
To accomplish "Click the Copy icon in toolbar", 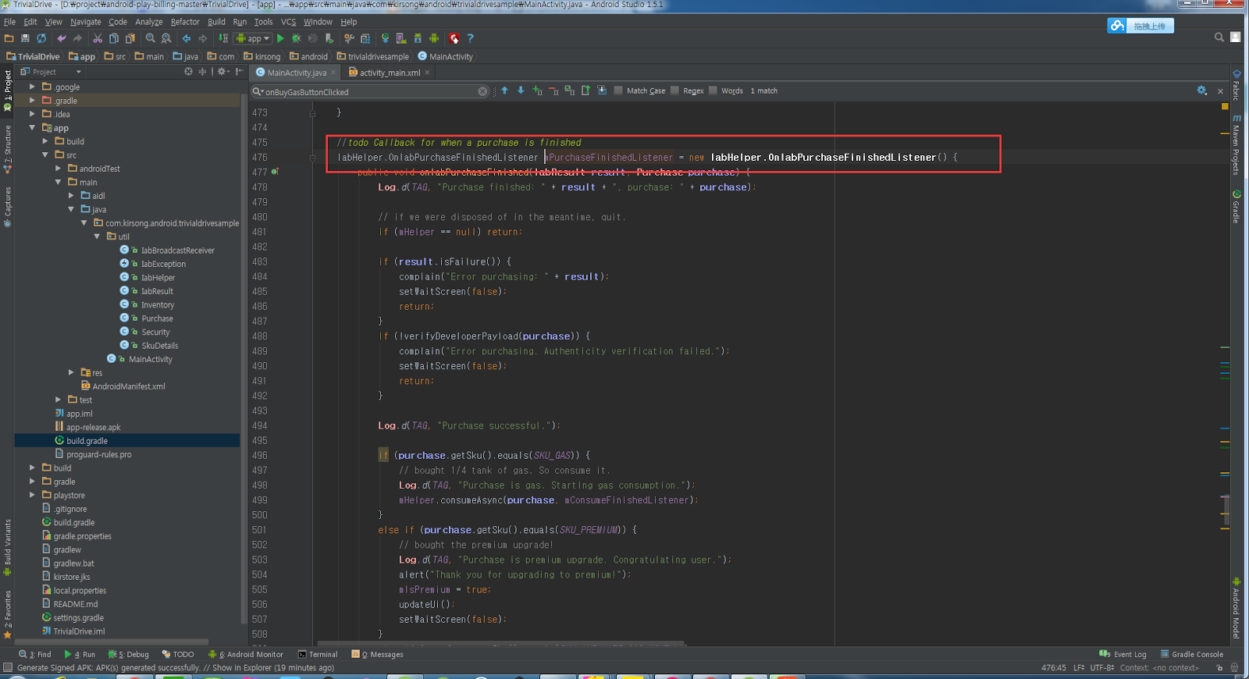I will click(114, 38).
